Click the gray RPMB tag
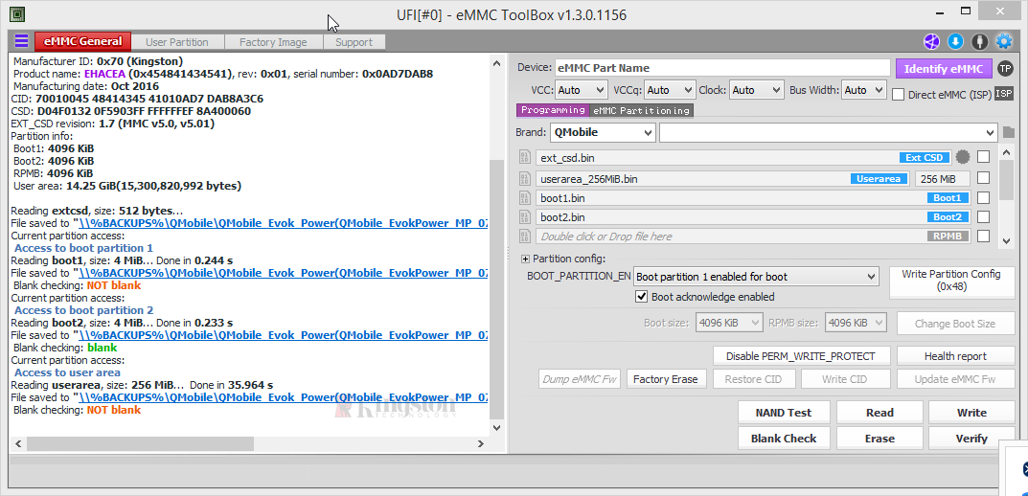The image size is (1028, 496). 948,236
